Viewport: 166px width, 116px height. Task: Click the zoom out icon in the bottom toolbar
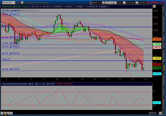(8, 113)
